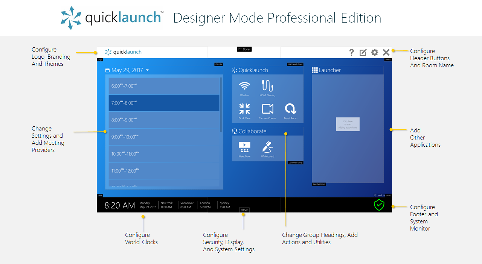Click the Reset Room icon
482x264 pixels.
point(290,111)
